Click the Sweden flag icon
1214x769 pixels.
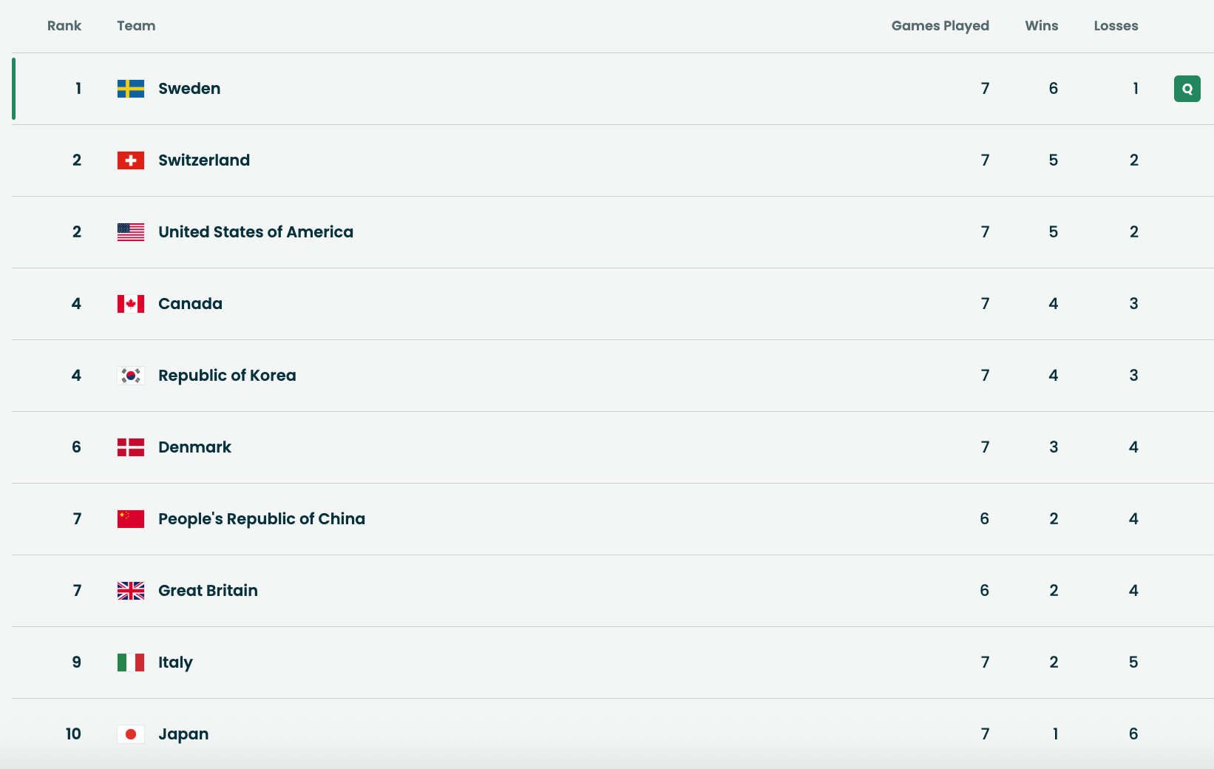tap(131, 89)
